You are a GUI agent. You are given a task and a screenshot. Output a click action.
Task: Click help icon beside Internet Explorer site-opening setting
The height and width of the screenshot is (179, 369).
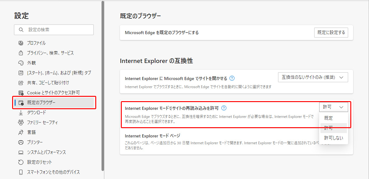[232, 78]
